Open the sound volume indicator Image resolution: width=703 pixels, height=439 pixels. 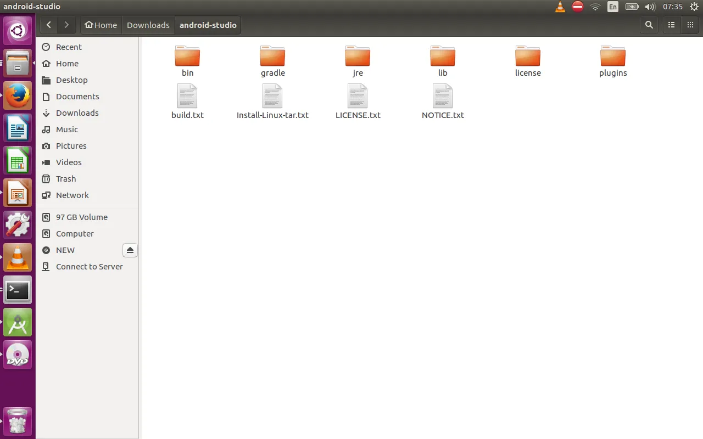[650, 7]
